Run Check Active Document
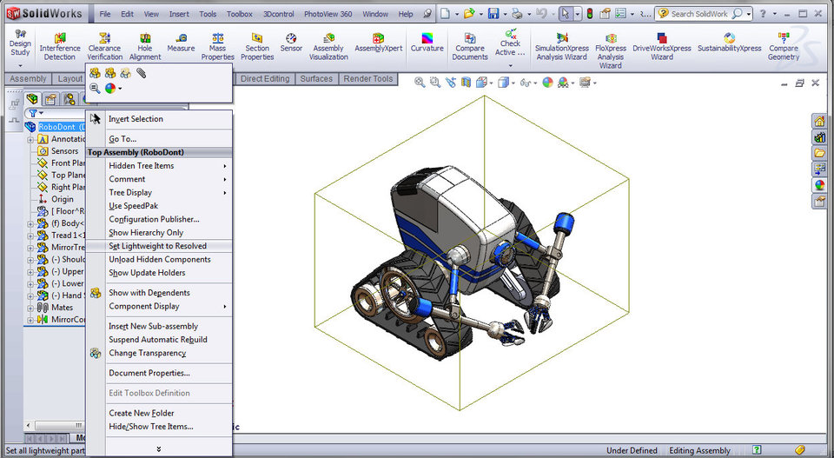Image resolution: width=834 pixels, height=458 pixels. (x=510, y=43)
